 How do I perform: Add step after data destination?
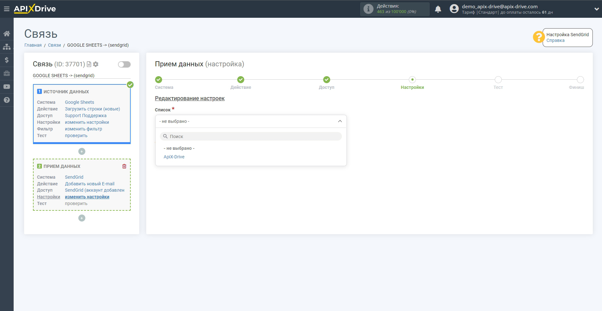tap(82, 218)
